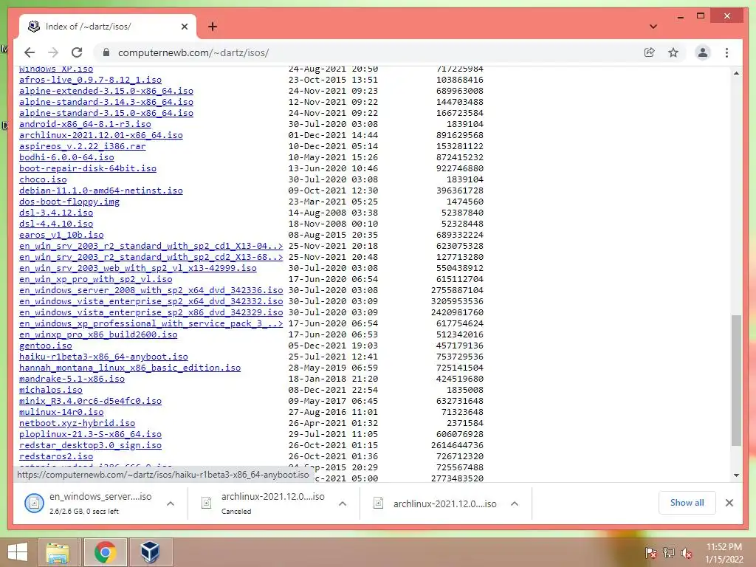Image resolution: width=756 pixels, height=567 pixels.
Task: Download dsl-4.4.10.iso
Action: [x=56, y=224]
